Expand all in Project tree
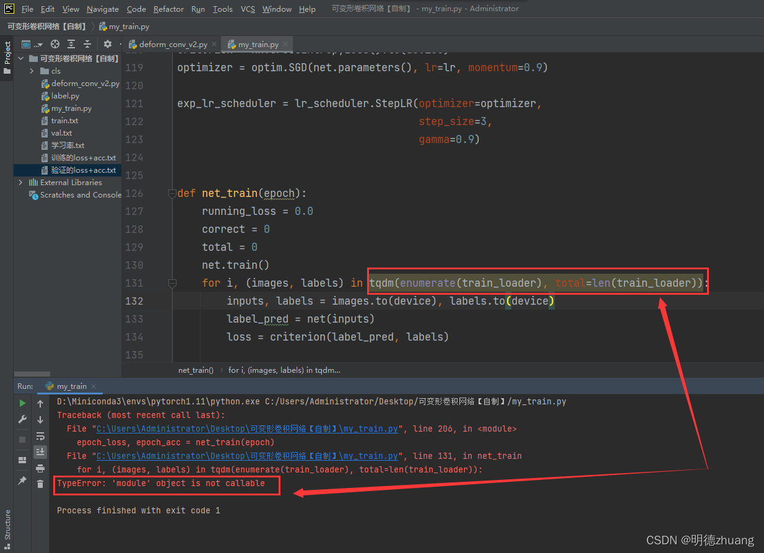The width and height of the screenshot is (764, 553). (x=71, y=44)
